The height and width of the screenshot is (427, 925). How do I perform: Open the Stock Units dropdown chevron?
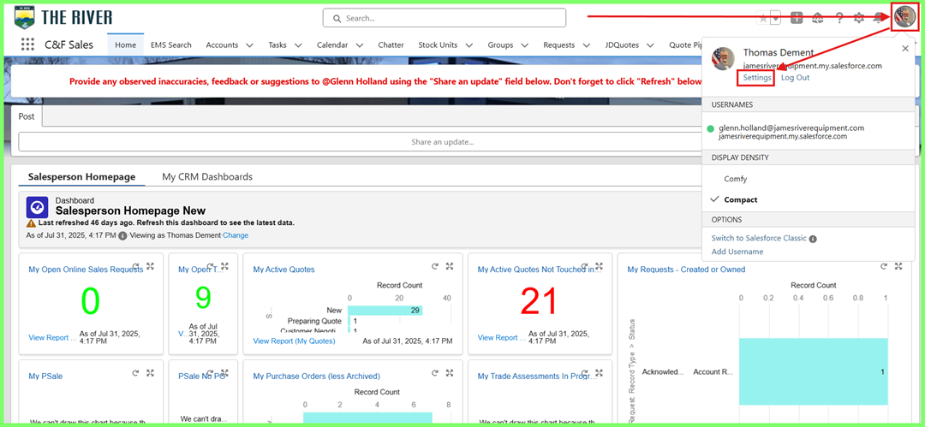coord(469,45)
